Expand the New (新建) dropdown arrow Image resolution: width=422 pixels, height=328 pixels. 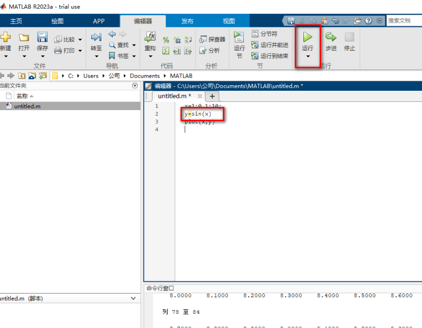pos(6,56)
